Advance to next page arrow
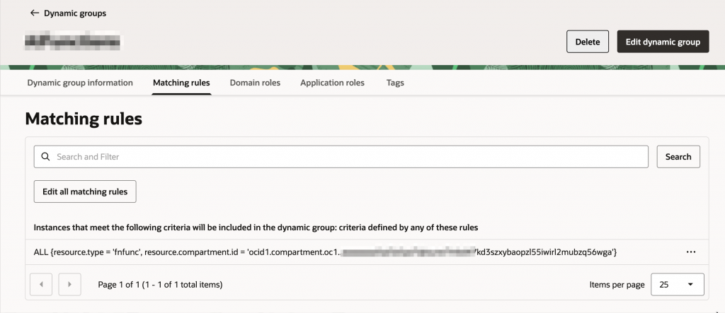Screen dimensions: 725x313 point(69,285)
